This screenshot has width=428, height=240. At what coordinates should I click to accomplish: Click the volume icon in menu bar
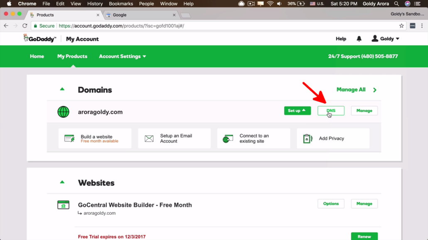pyautogui.click(x=279, y=4)
